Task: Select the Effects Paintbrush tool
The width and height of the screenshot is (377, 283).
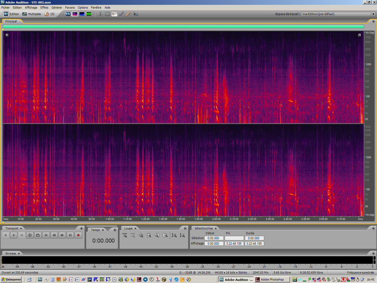Action: tap(121, 14)
